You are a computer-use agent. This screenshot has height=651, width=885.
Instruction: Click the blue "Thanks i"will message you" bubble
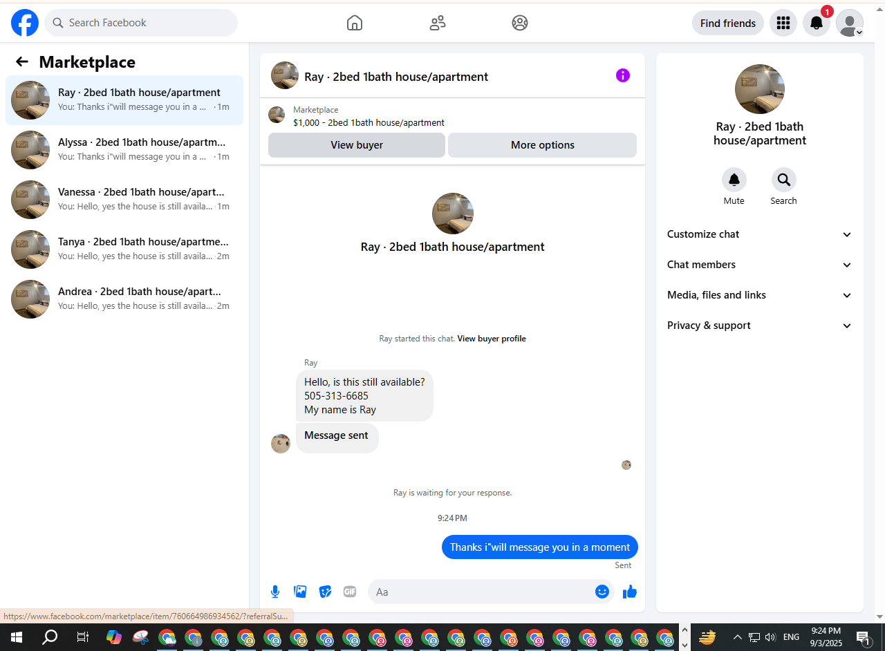click(x=540, y=547)
